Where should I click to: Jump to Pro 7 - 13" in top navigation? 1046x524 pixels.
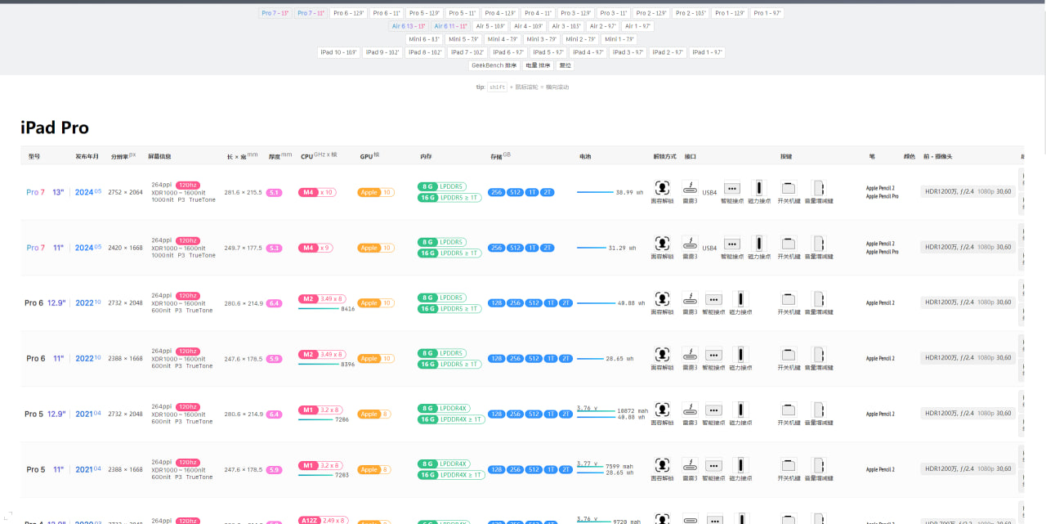coord(275,13)
